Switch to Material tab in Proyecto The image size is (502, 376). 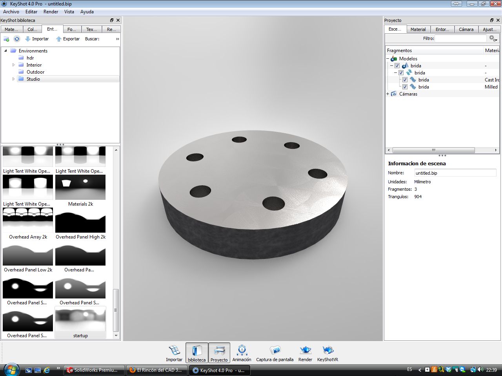tap(418, 29)
